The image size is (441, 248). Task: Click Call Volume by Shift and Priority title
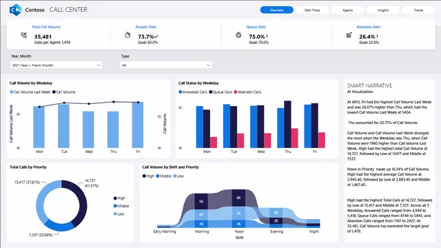coord(170,167)
